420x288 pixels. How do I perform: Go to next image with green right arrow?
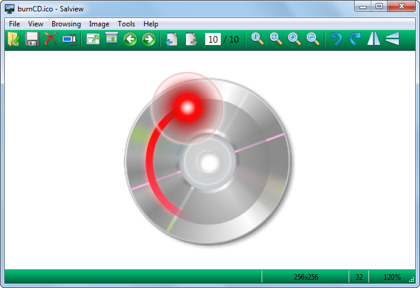149,39
